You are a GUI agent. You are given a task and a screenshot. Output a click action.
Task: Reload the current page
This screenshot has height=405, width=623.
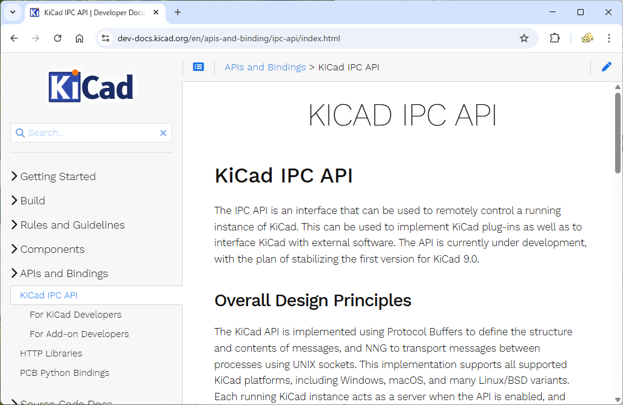click(x=58, y=38)
